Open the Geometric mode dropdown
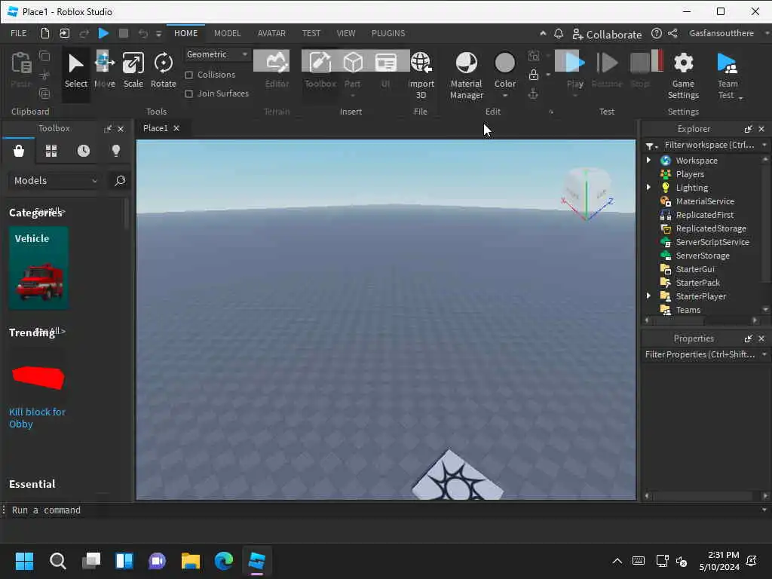Image resolution: width=772 pixels, height=579 pixels. tap(217, 54)
